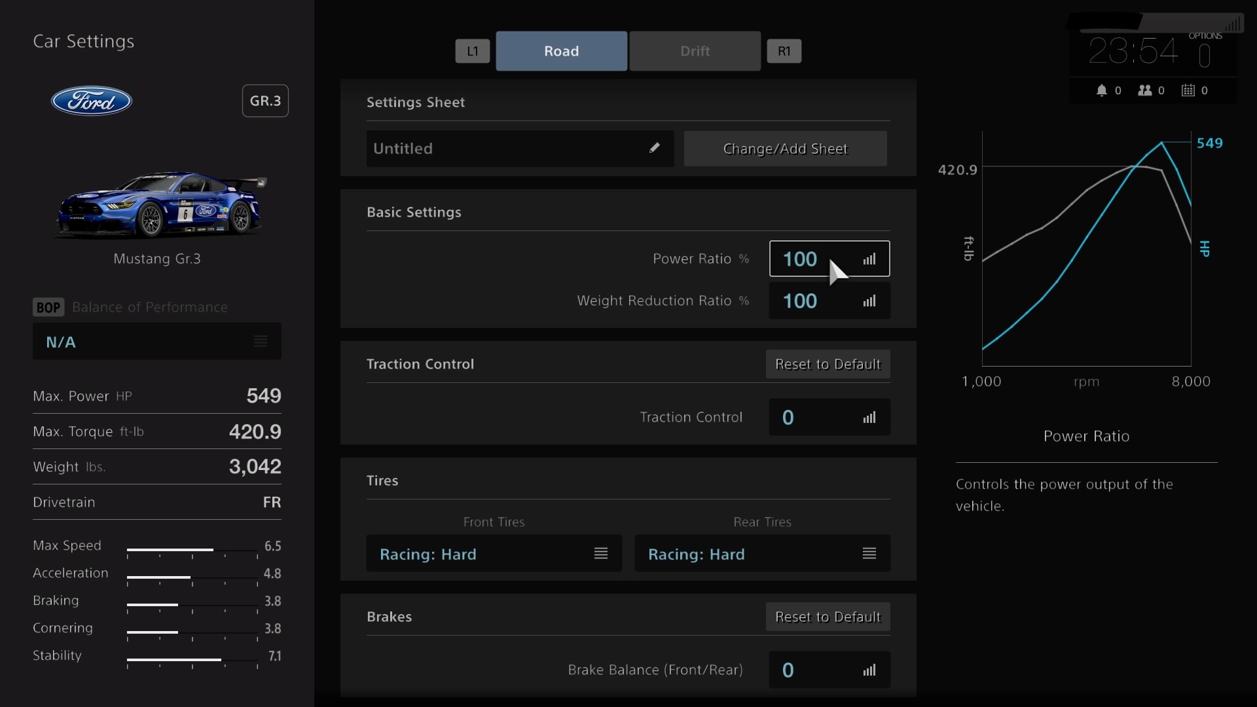Click the notification bell icon
The width and height of the screenshot is (1257, 707).
[x=1102, y=90]
